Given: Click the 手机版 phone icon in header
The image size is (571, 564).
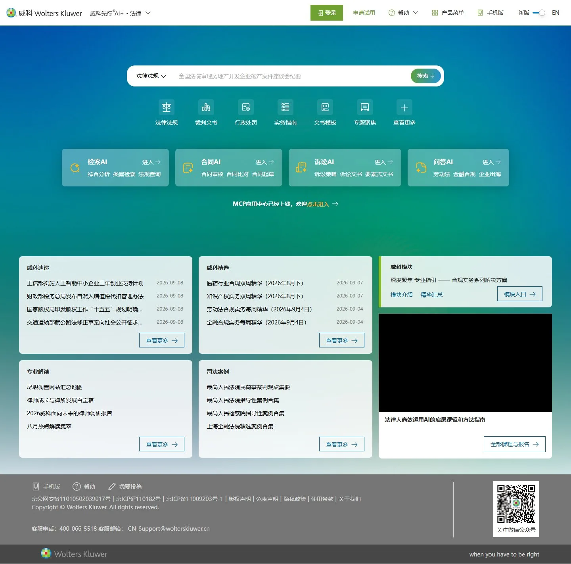Looking at the screenshot, I should point(480,13).
